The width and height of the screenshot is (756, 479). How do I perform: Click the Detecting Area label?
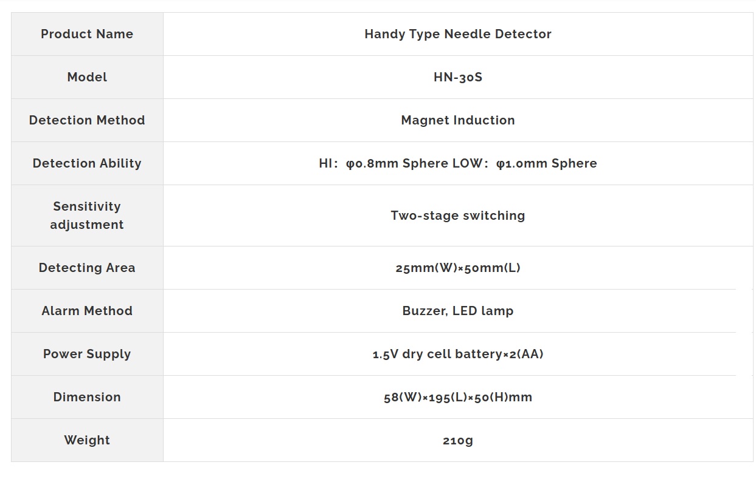[87, 268]
